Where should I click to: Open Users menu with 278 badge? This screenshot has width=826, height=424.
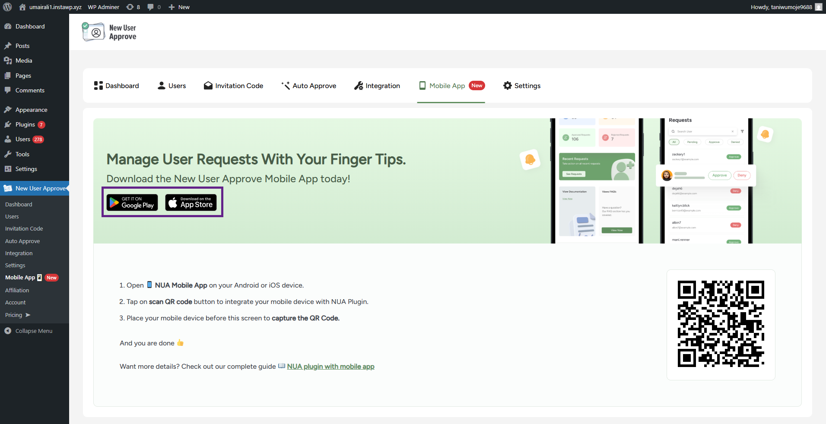[23, 139]
